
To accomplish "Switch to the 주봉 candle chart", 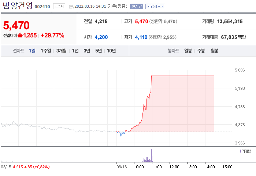I will tap(201, 51).
